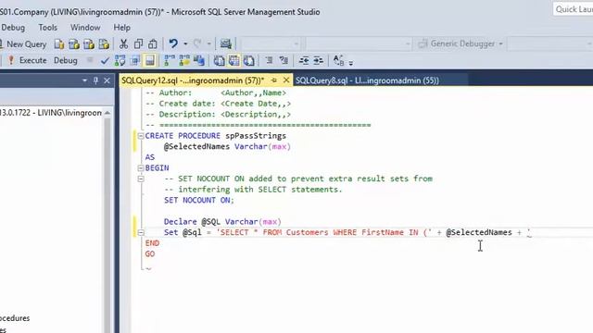Execute the current query
Image resolution: width=593 pixels, height=333 pixels.
click(27, 60)
